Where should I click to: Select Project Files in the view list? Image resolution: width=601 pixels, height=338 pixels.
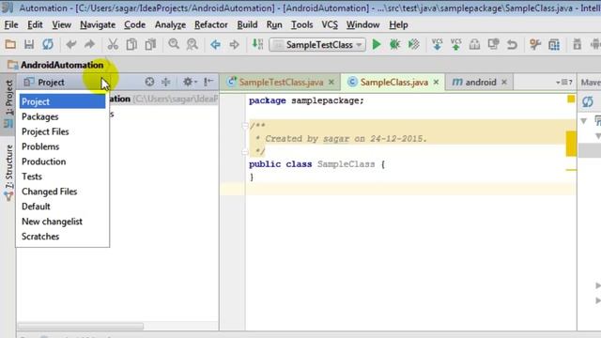[x=63, y=131]
